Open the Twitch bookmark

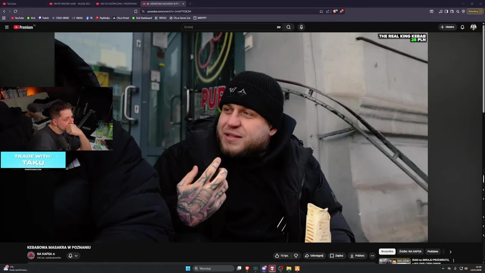point(44,18)
